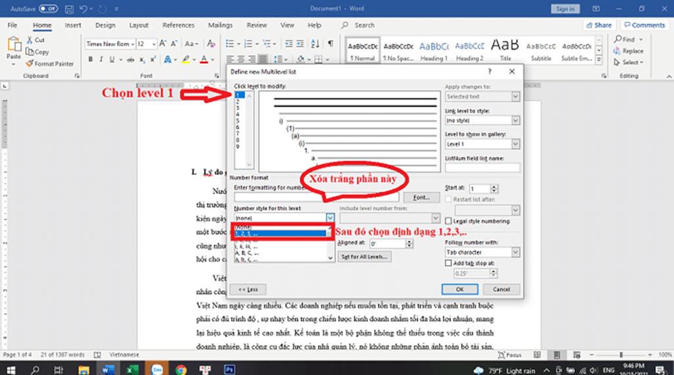This screenshot has height=375, width=674.
Task: Open File Explorer from taskbar
Action: coord(84,369)
